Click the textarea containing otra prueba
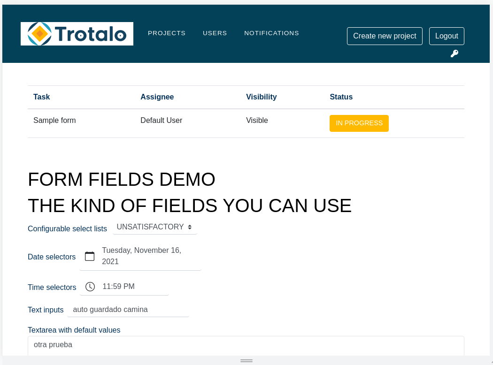Viewport: 493px width, 365px height. pyautogui.click(x=246, y=346)
